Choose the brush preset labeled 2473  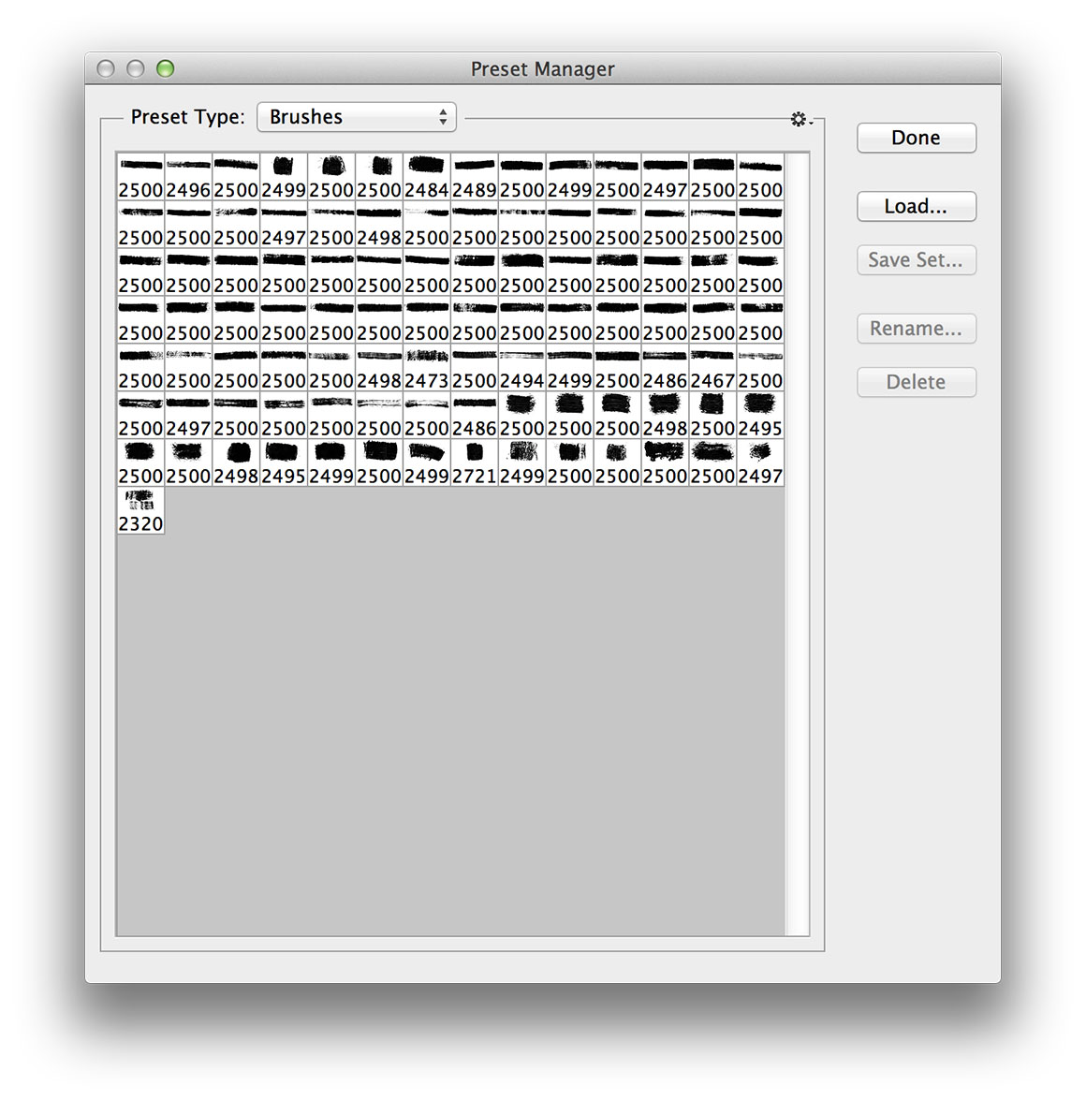(x=426, y=369)
